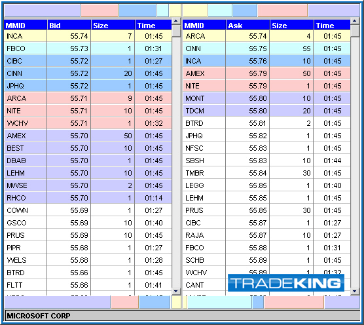Select the INCA bid row at 55.74
The width and height of the screenshot is (364, 325).
[x=88, y=36]
